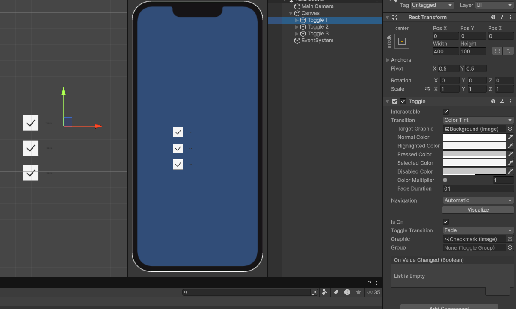Expand the Anchors foldout
516x309 pixels.
pos(388,60)
